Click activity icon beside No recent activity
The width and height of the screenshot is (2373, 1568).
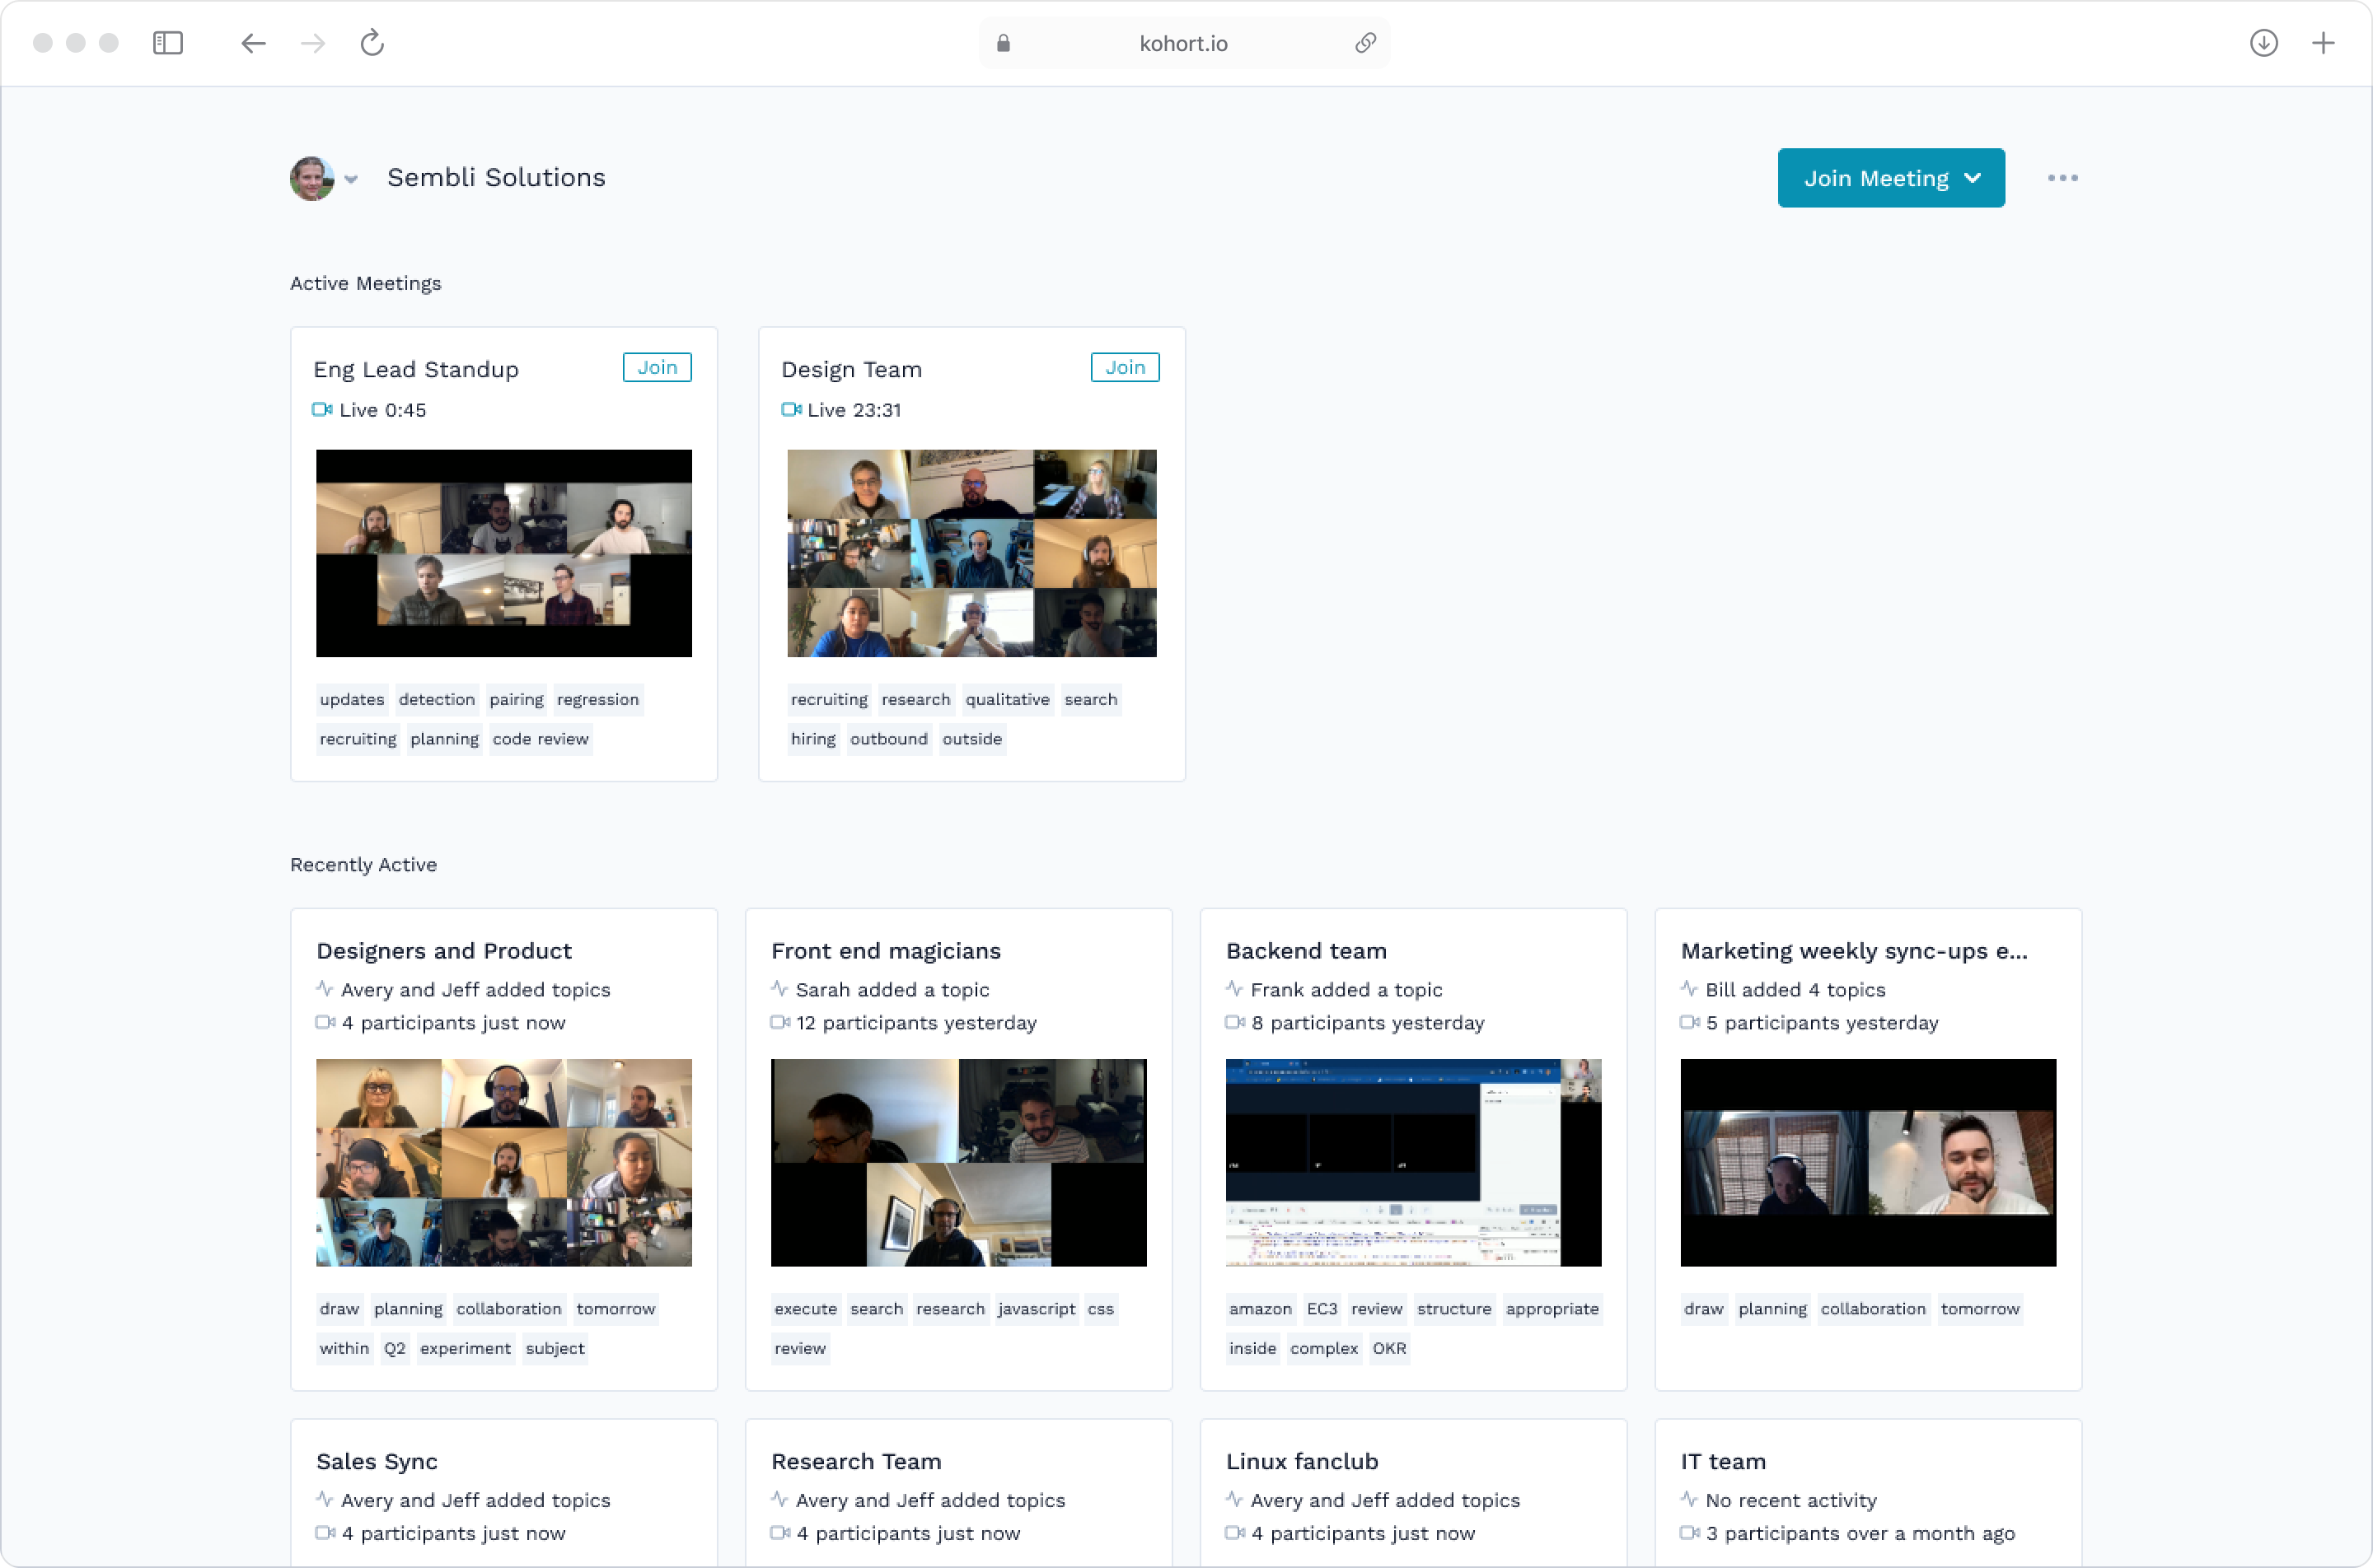[1690, 1499]
